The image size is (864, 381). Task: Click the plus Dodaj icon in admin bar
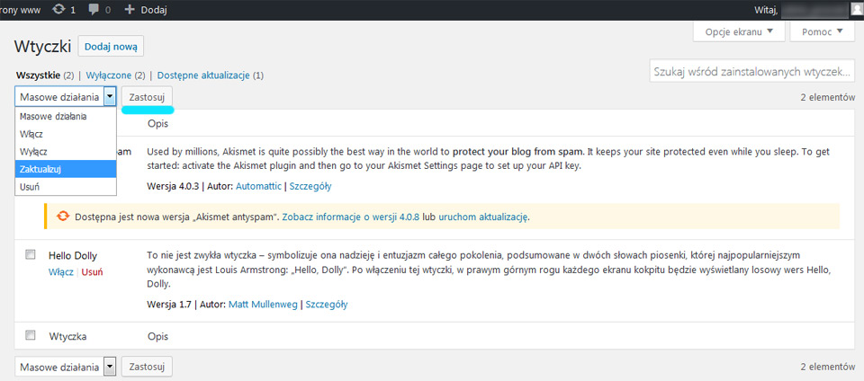(130, 9)
